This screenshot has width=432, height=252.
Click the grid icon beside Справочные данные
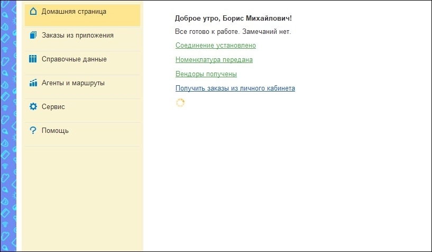pyautogui.click(x=33, y=59)
